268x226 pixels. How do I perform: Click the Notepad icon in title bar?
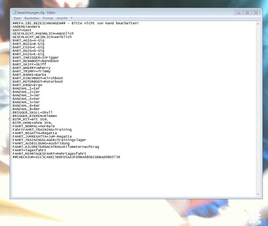(x=15, y=12)
